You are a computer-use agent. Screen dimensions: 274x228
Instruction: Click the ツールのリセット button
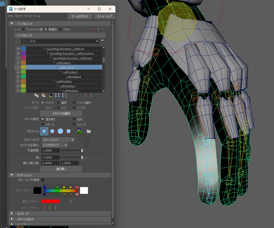click(x=80, y=16)
